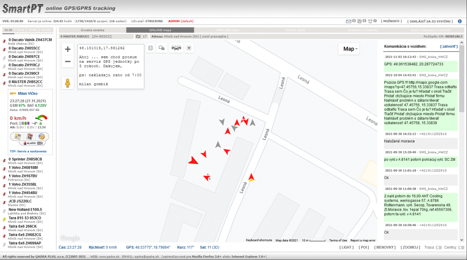Viewport: 467px width, 260px height.
Task: Click the map zoom out minus button
Action: (67, 61)
